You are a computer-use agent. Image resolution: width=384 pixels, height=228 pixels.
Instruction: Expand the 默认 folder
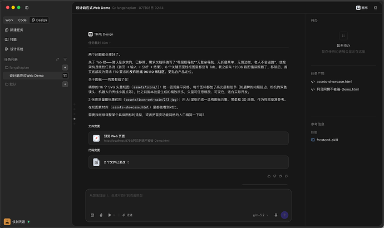(x=11, y=84)
